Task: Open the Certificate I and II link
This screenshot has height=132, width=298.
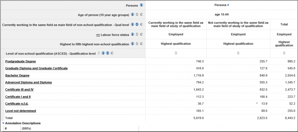Action: tap(18, 97)
